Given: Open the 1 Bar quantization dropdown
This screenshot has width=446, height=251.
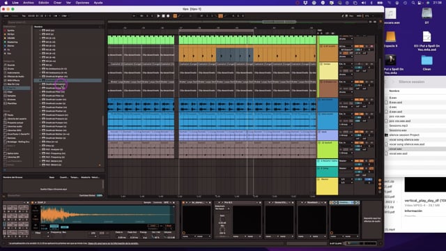Looking at the screenshot, I should [x=65, y=16].
